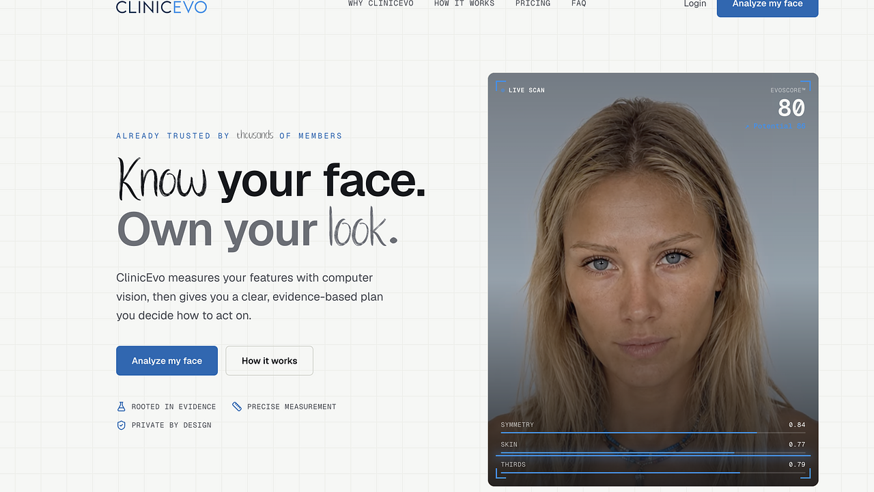The width and height of the screenshot is (874, 492).
Task: Click the Skin value 0.77
Action: click(x=797, y=445)
